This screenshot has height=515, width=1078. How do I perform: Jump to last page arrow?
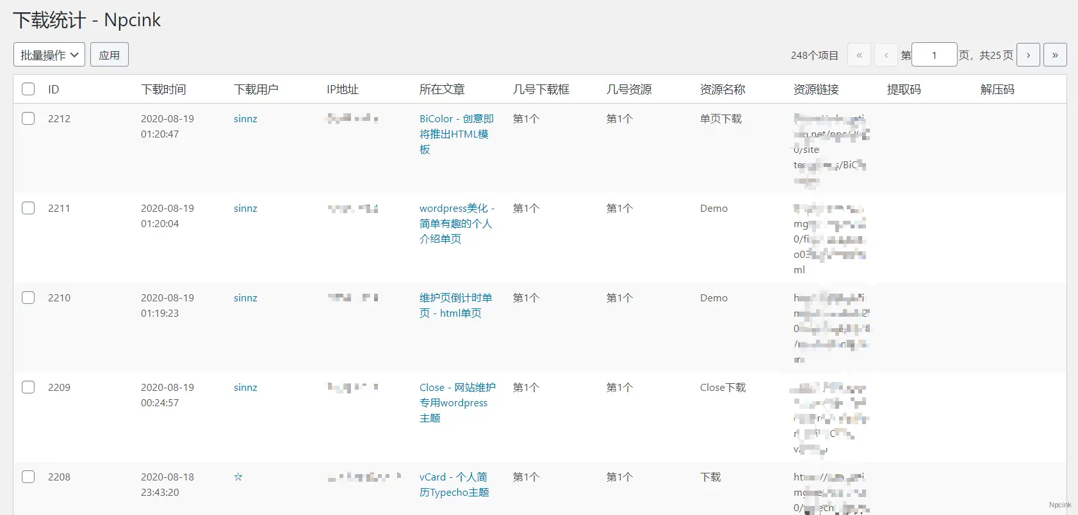click(x=1055, y=55)
